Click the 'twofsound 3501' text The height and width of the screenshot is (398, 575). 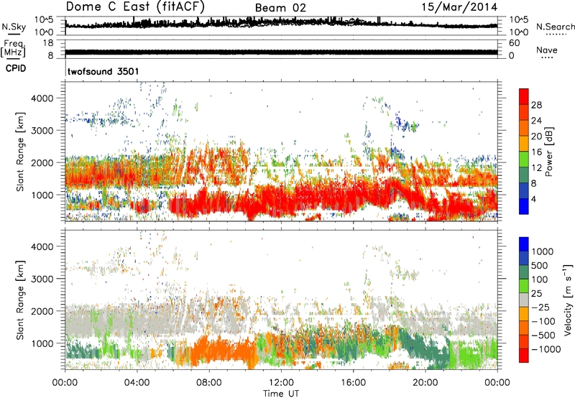pos(103,71)
